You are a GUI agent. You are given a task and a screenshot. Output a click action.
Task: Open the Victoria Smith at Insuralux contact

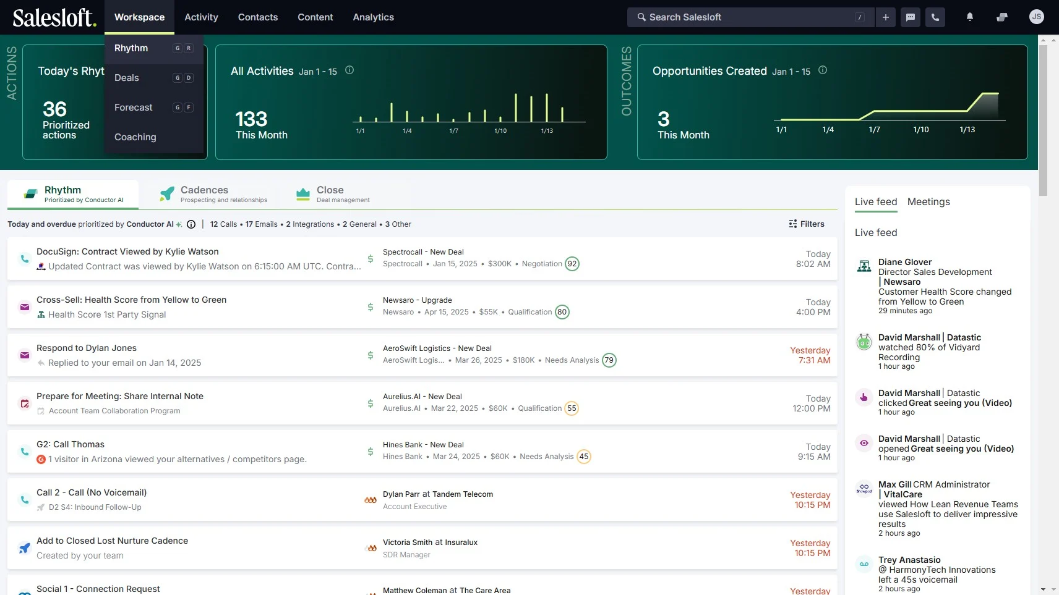click(430, 542)
